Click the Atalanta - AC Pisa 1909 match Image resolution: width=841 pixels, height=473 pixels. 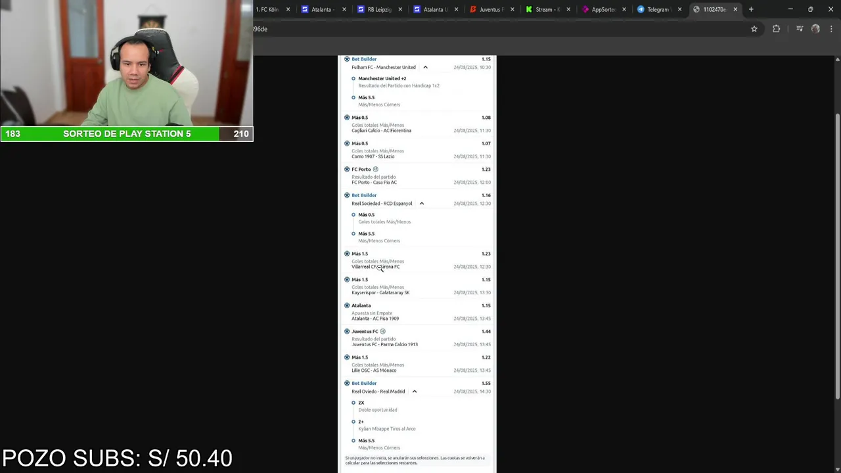click(x=375, y=319)
